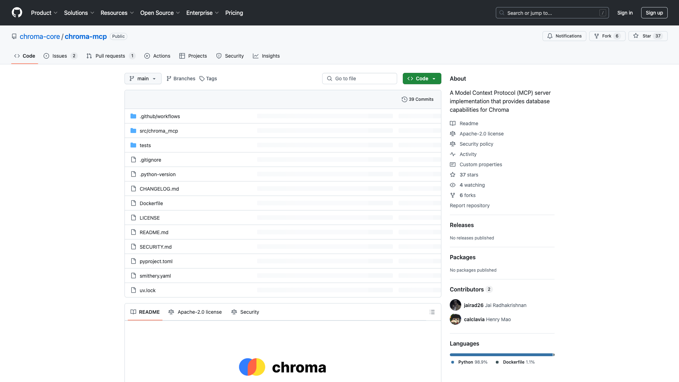Image resolution: width=679 pixels, height=382 pixels.
Task: Click the watch history icon next to 39 Commits
Action: point(405,99)
